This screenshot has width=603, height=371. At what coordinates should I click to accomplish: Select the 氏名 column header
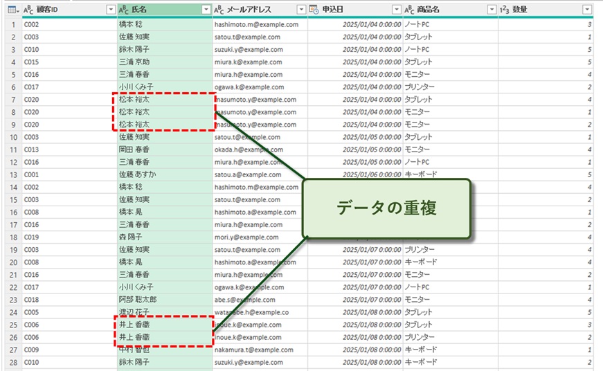[159, 10]
